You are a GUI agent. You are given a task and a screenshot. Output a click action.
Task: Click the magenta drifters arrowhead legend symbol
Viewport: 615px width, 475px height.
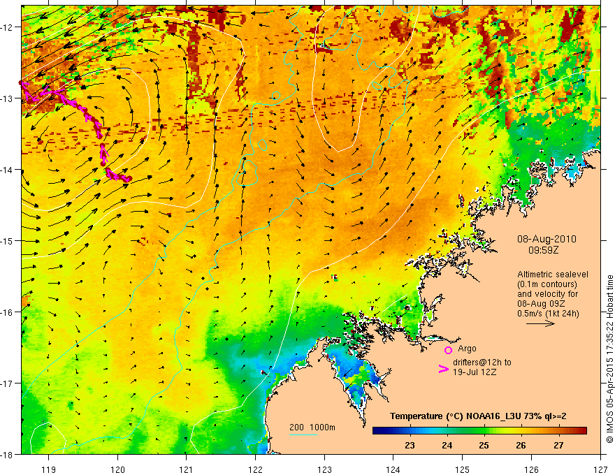(443, 369)
